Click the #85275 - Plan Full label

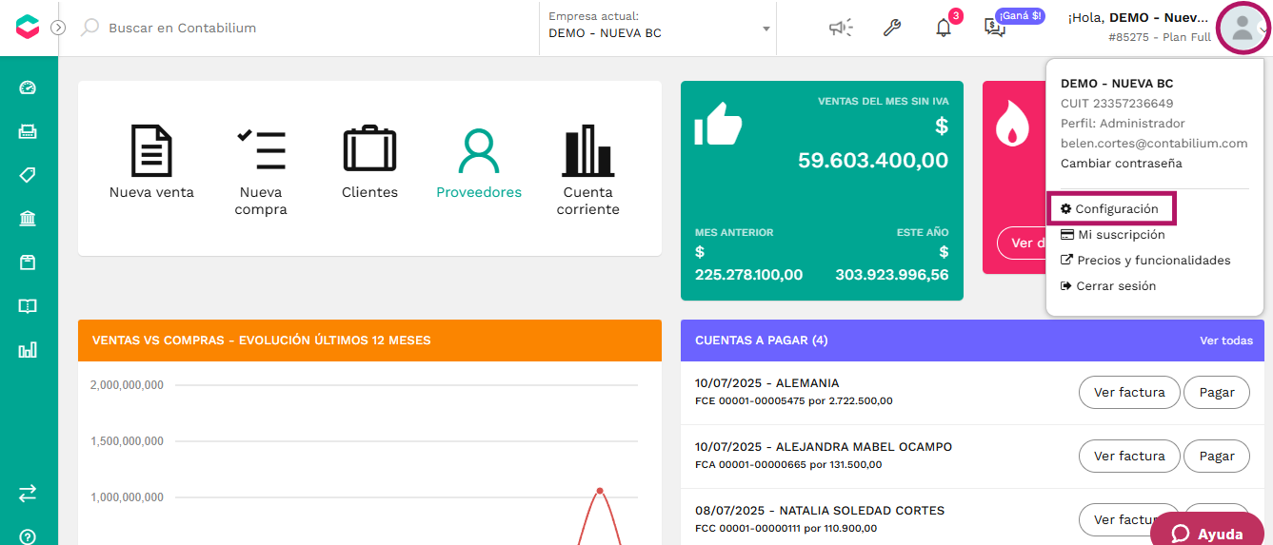pyautogui.click(x=1160, y=38)
